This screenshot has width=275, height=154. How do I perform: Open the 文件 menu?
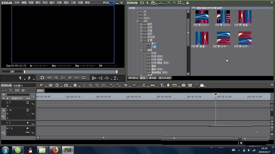point(17,3)
